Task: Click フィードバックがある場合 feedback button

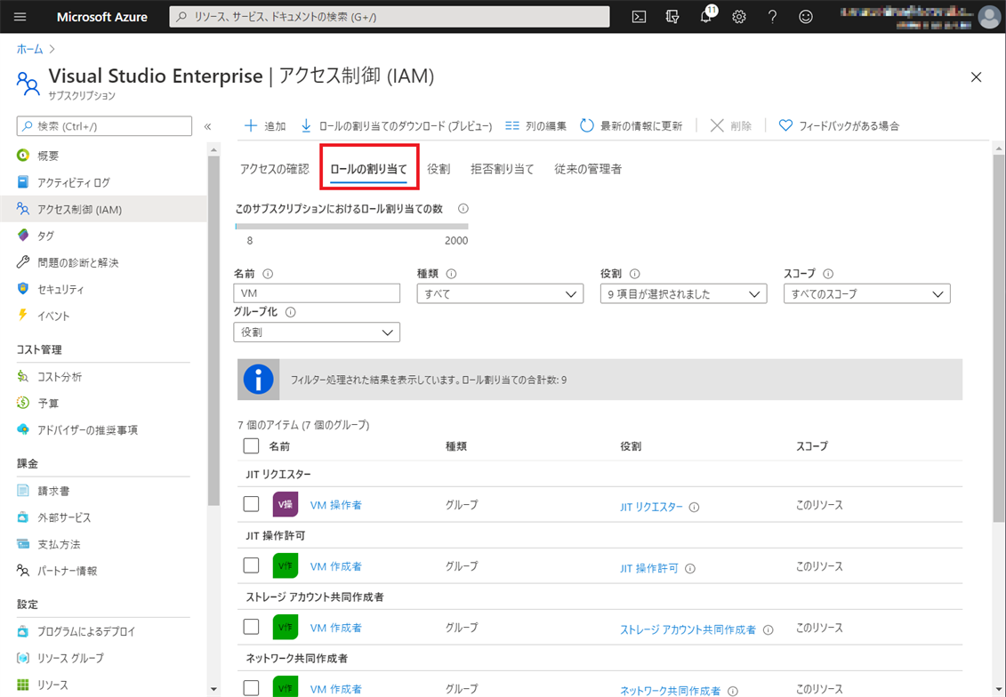Action: pos(839,125)
